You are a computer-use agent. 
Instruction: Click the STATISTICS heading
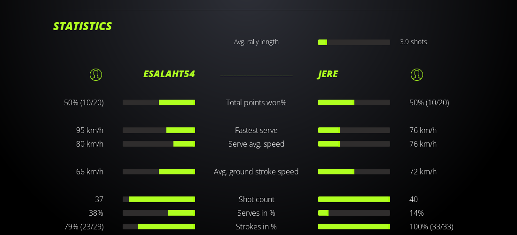coord(82,26)
